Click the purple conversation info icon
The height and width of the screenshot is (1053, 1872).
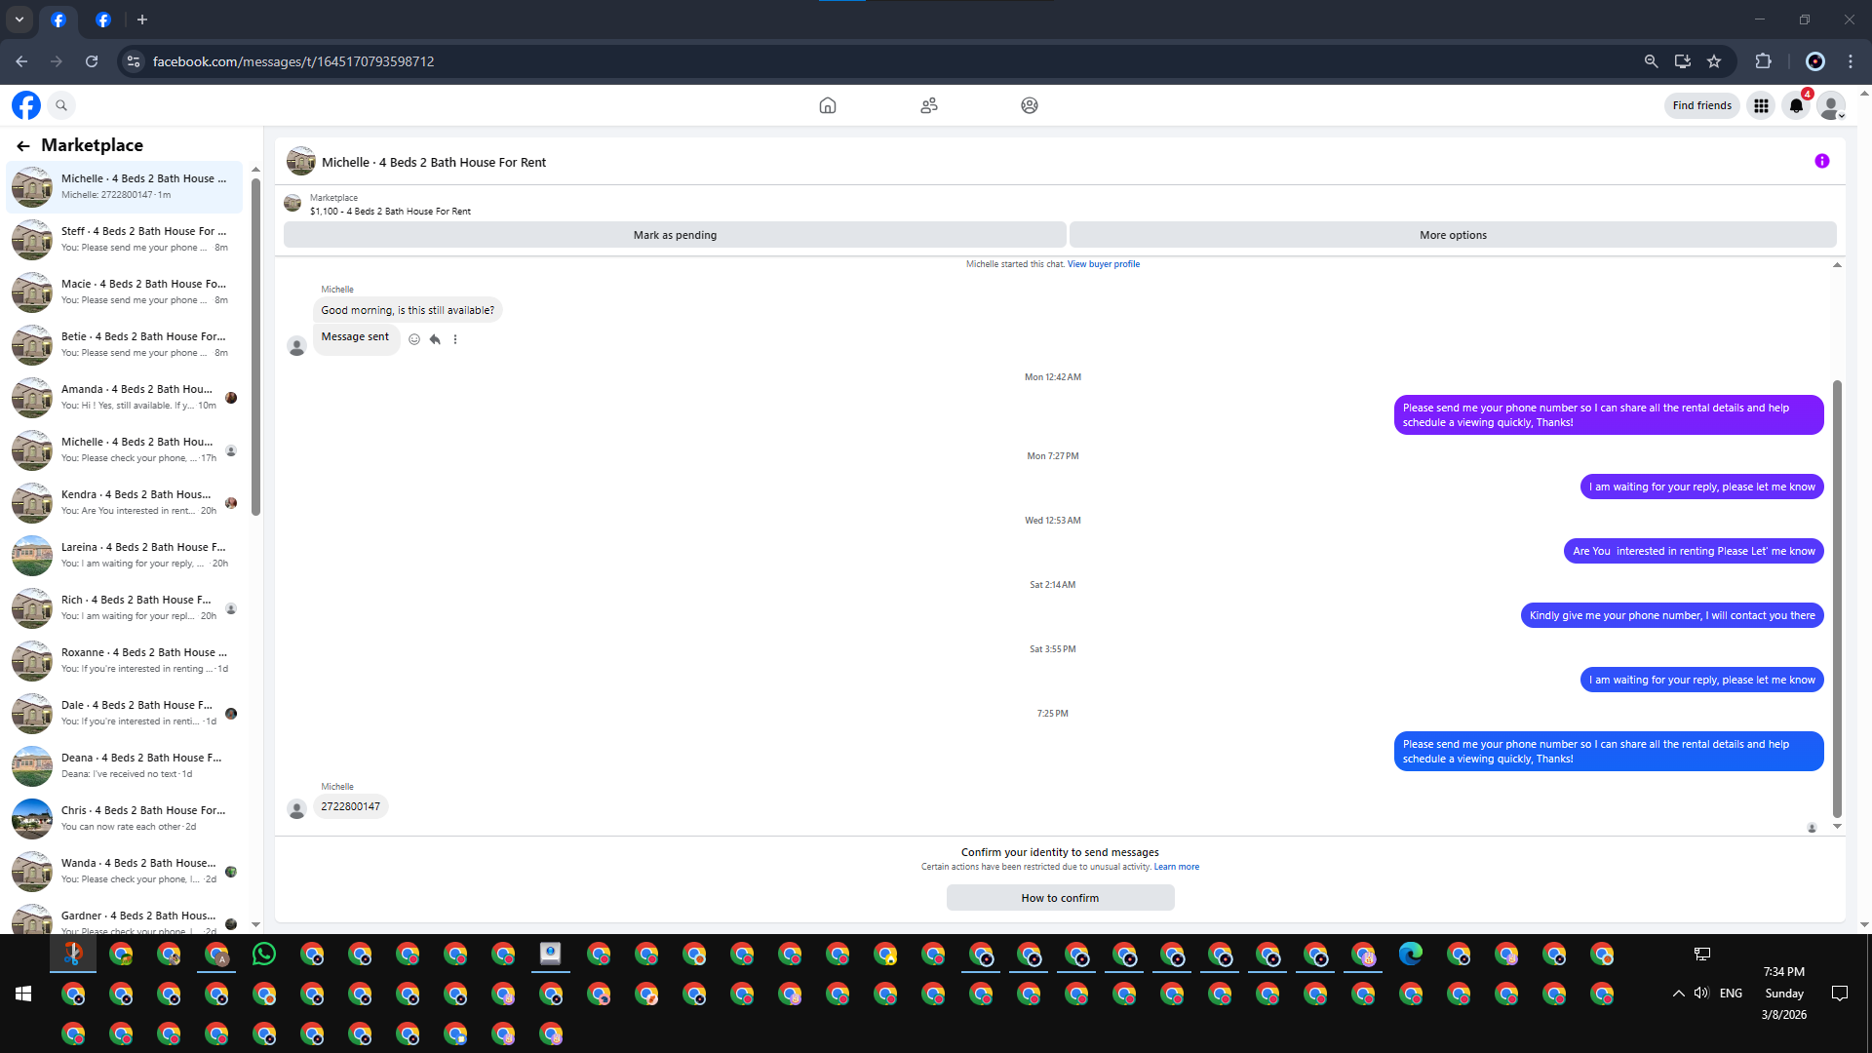1821,162
